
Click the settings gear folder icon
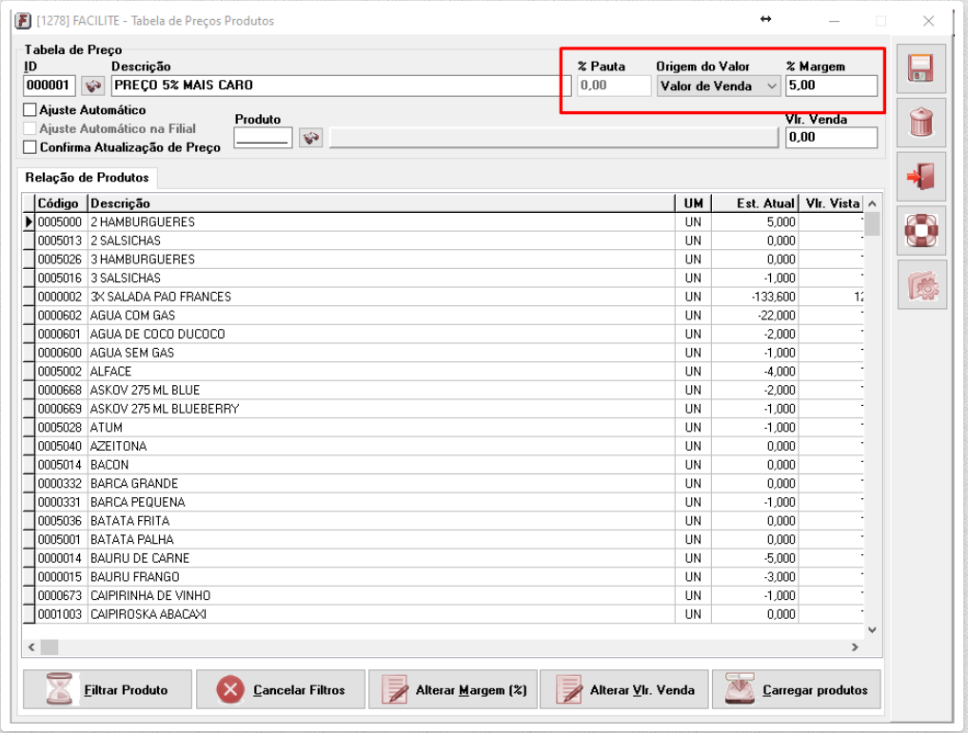coord(920,285)
